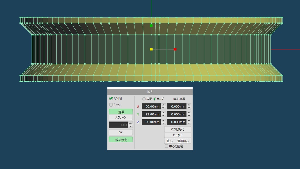The width and height of the screenshot is (300, 169).
Task: Click the Y size field 22.00mm
Action: click(x=151, y=114)
